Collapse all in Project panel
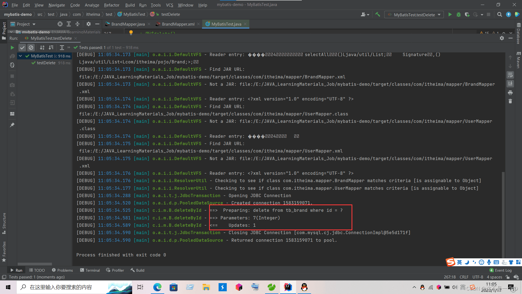 tap(77, 24)
